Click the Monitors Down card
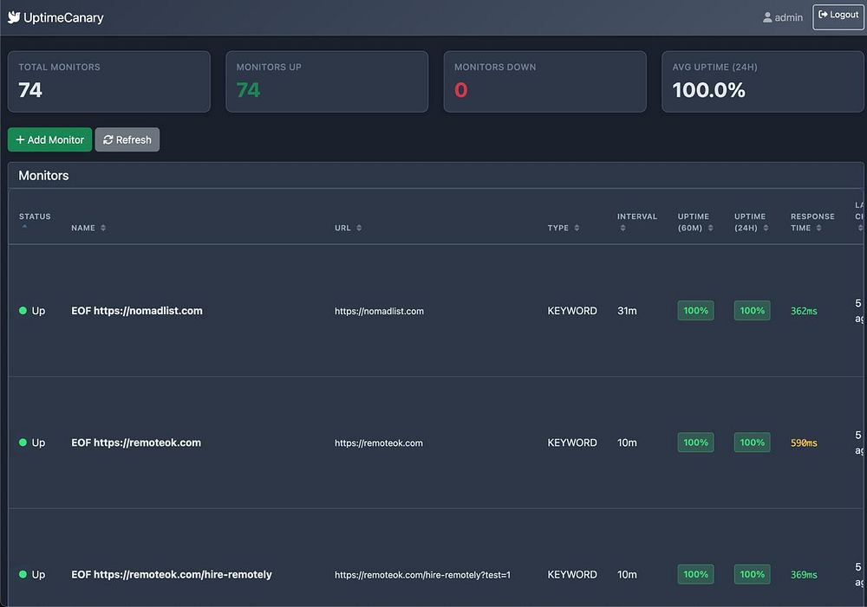This screenshot has width=867, height=607. coord(544,81)
